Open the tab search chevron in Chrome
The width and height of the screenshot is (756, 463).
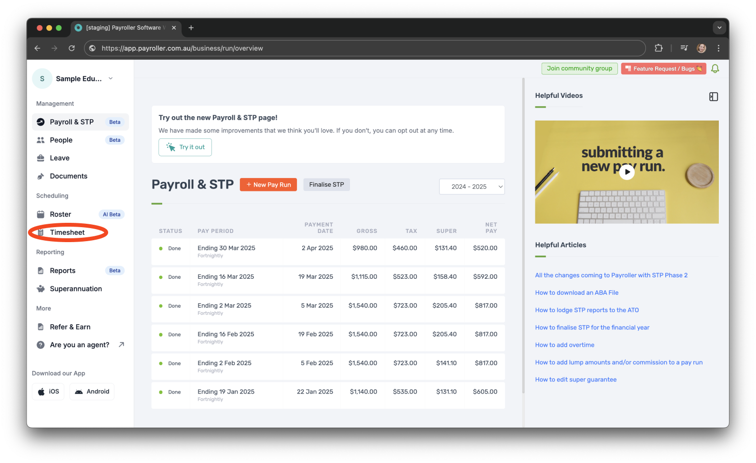(719, 27)
